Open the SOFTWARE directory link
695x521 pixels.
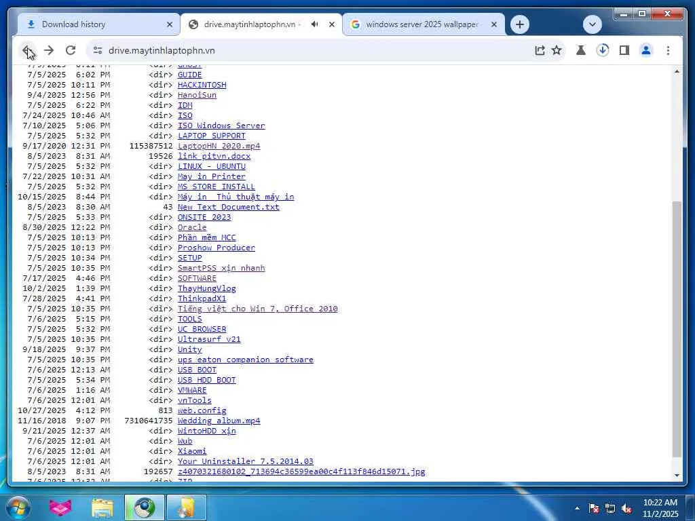click(197, 279)
